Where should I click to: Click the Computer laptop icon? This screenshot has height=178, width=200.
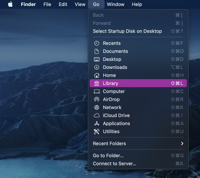click(x=97, y=91)
